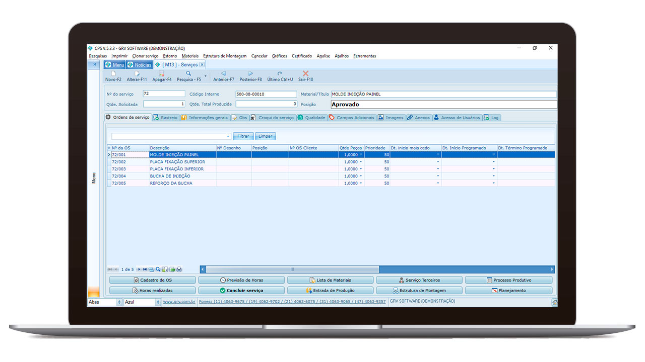Switch to the Informações gerais tab
The image size is (645, 362).
point(205,118)
